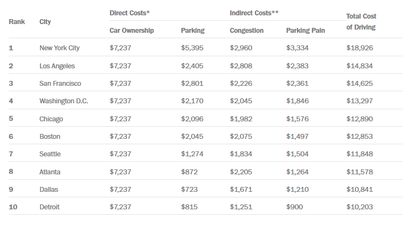
Task: Click the Washington D.C. cell
Action: click(64, 101)
